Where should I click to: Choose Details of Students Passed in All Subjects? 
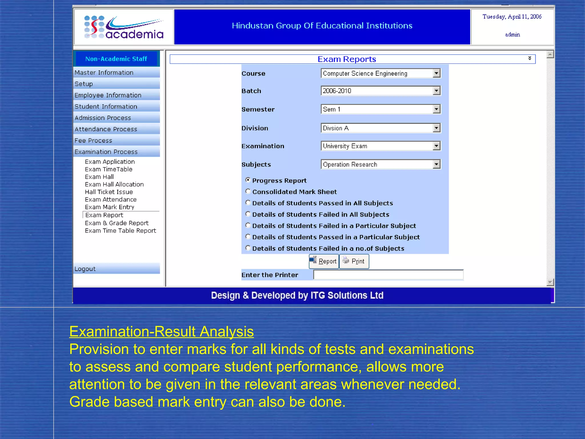248,203
